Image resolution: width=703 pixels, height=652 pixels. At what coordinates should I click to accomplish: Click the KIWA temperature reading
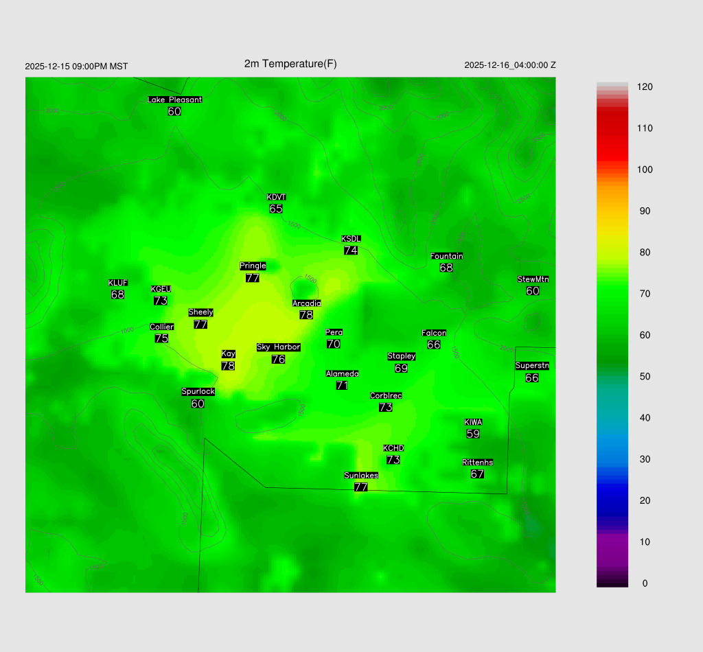473,434
